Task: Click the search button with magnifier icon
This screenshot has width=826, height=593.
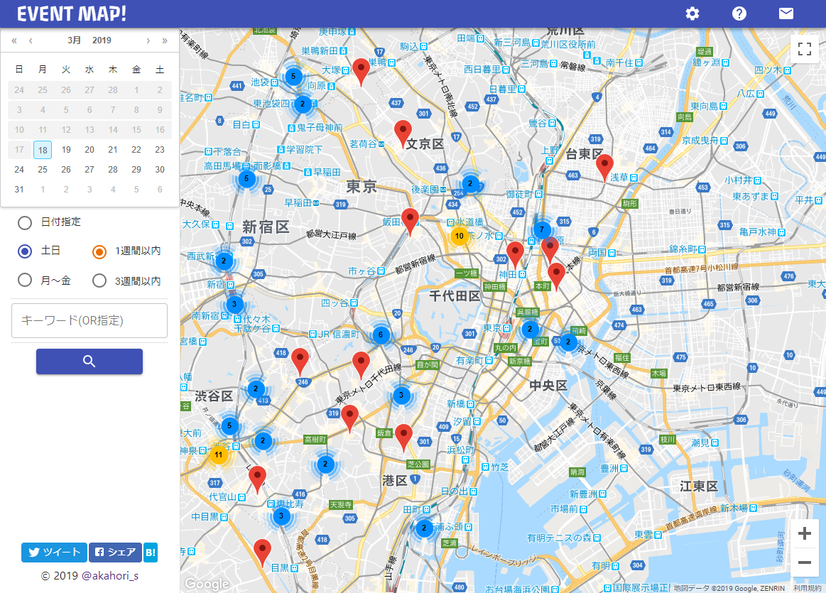Action: [89, 361]
